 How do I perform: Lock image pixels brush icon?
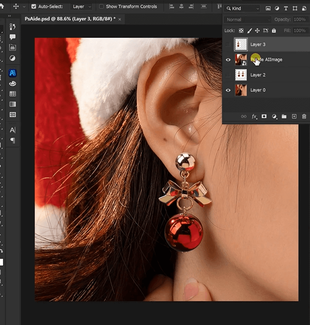click(x=250, y=31)
